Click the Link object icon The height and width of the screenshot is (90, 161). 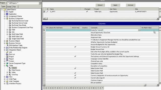click(x=7, y=52)
